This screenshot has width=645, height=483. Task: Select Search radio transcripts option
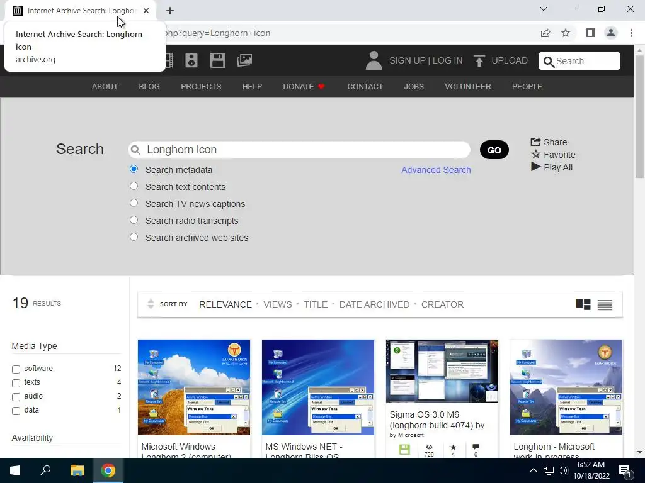(x=134, y=220)
